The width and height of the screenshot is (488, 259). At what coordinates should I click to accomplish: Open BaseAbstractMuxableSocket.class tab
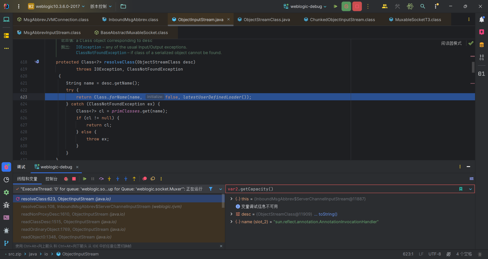pyautogui.click(x=131, y=33)
